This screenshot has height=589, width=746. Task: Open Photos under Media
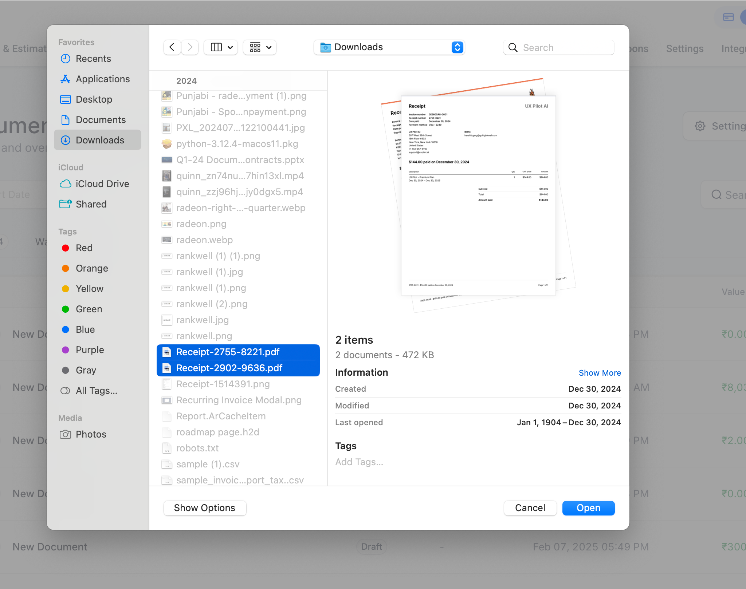point(91,434)
